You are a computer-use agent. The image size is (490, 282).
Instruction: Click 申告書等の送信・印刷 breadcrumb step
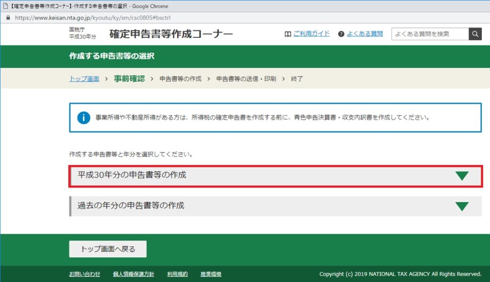coord(246,79)
